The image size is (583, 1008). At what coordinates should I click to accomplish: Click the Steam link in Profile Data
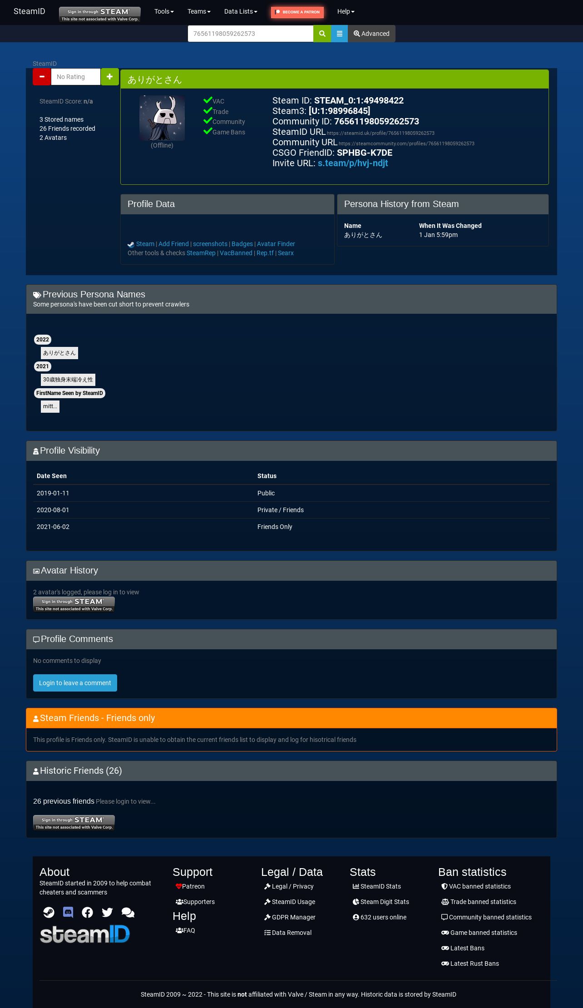click(145, 244)
